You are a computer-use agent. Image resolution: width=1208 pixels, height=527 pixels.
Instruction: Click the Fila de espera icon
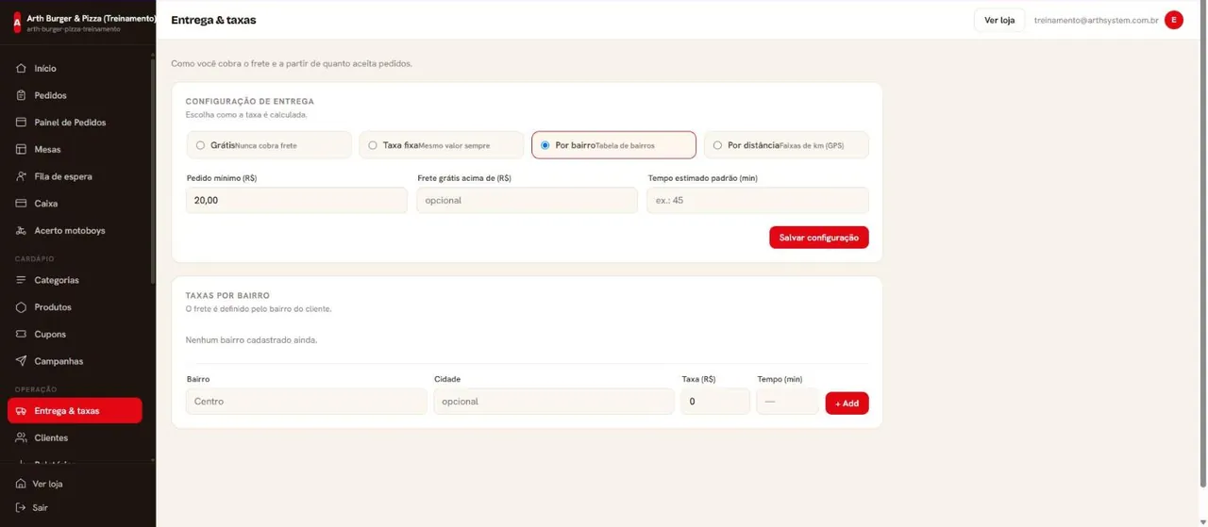[21, 176]
